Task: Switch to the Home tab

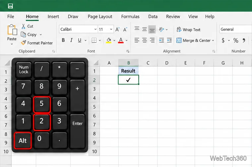Action: click(32, 17)
